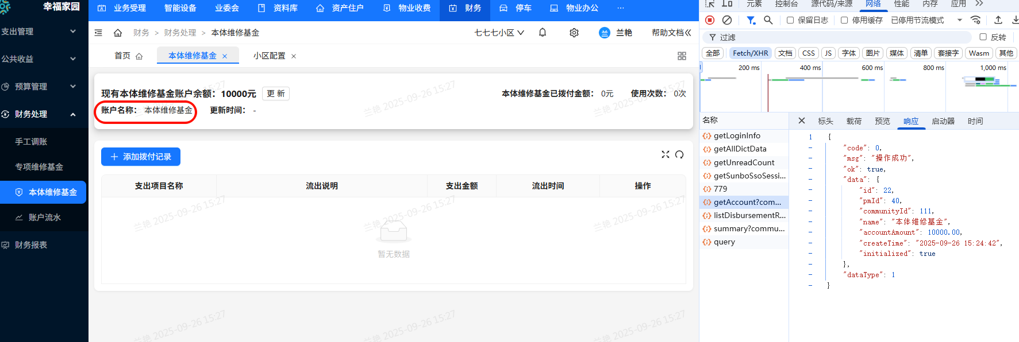
Task: Toggle fullscreen icon above the table
Action: (666, 154)
